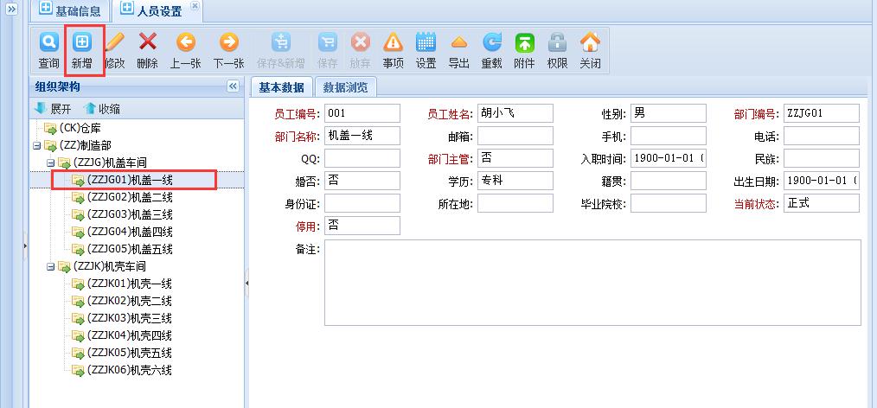
Task: Click the 部门主管 field showing 否
Action: (x=515, y=158)
